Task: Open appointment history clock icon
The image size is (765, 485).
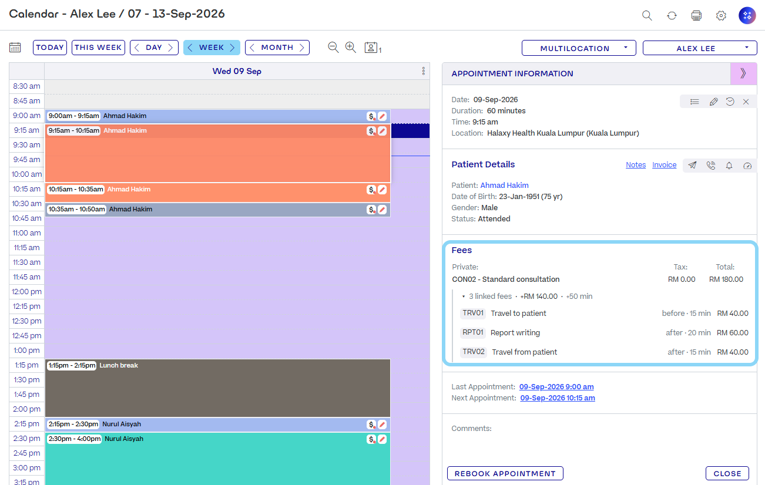Action: point(730,102)
